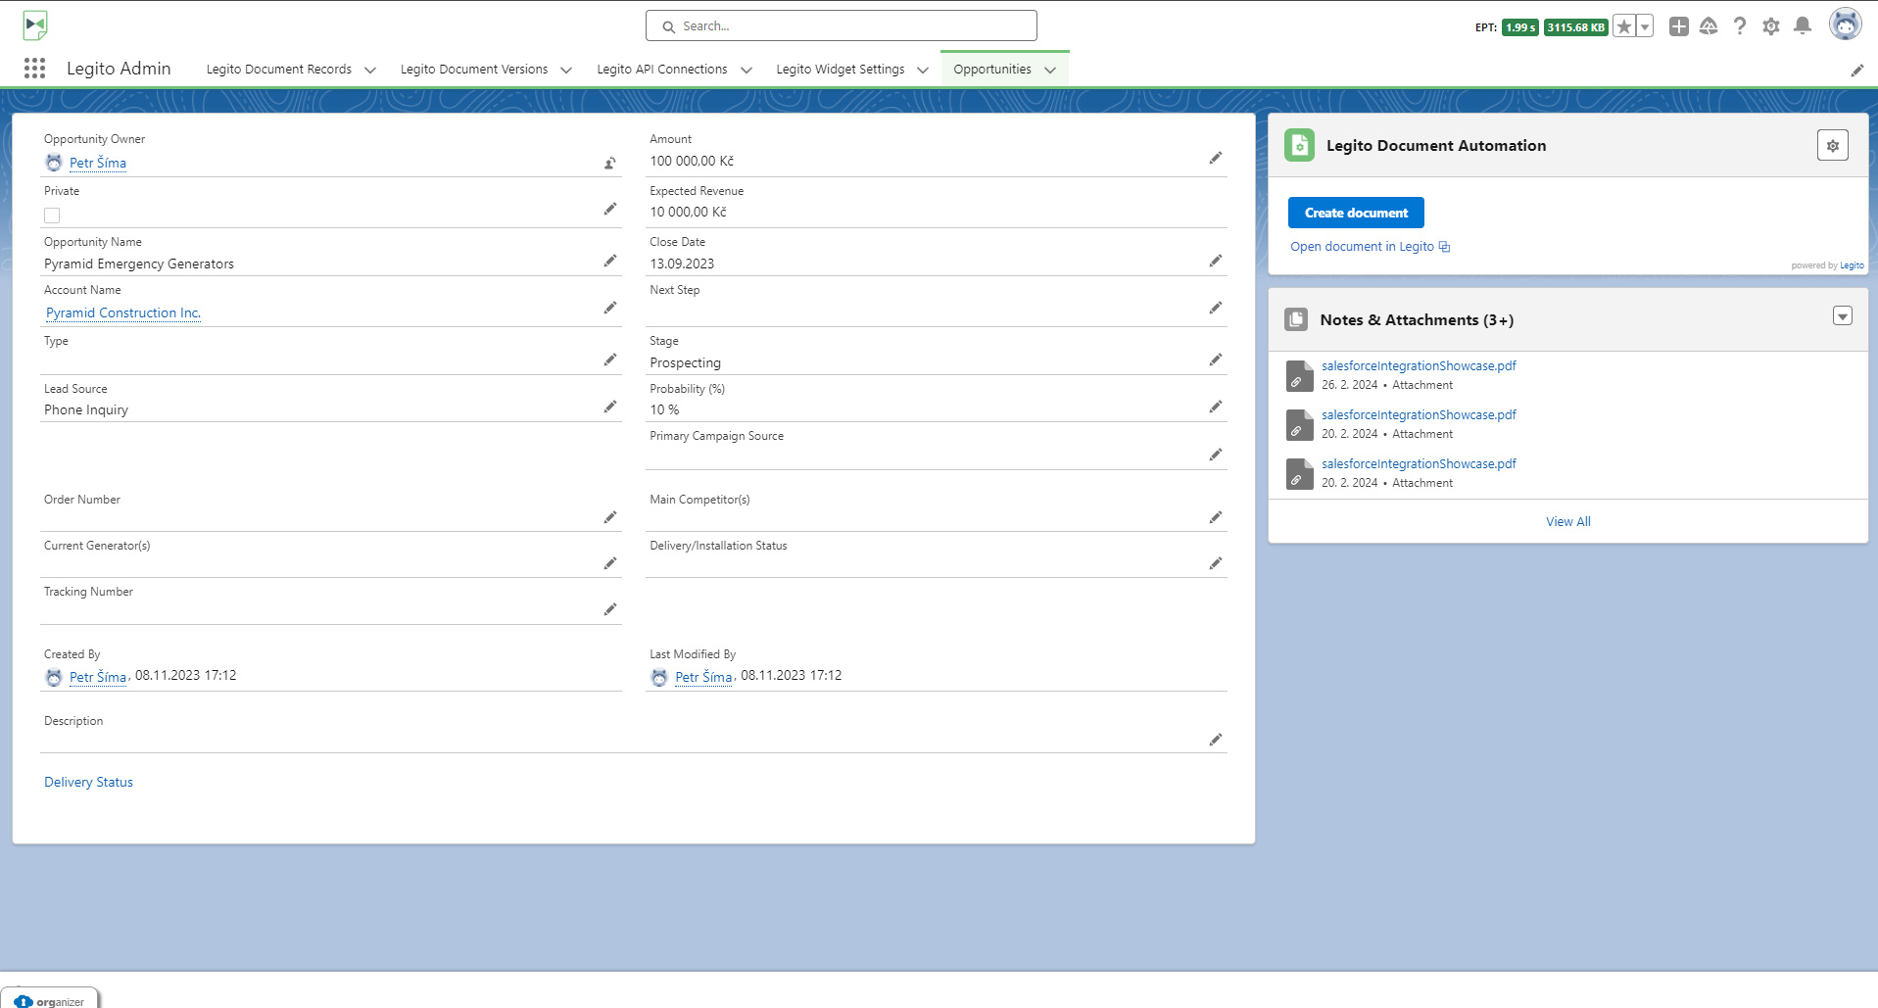Edit the Probability pencil icon
Viewport: 1878px width, 1008px height.
coord(1215,407)
